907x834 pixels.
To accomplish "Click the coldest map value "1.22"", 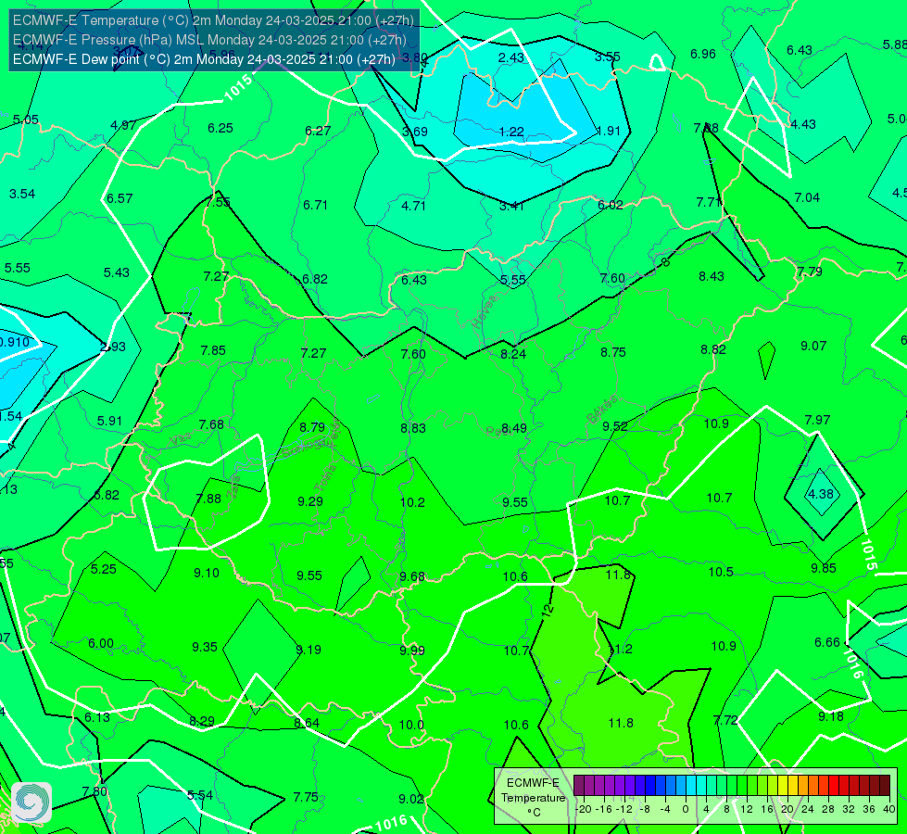I will tap(511, 132).
